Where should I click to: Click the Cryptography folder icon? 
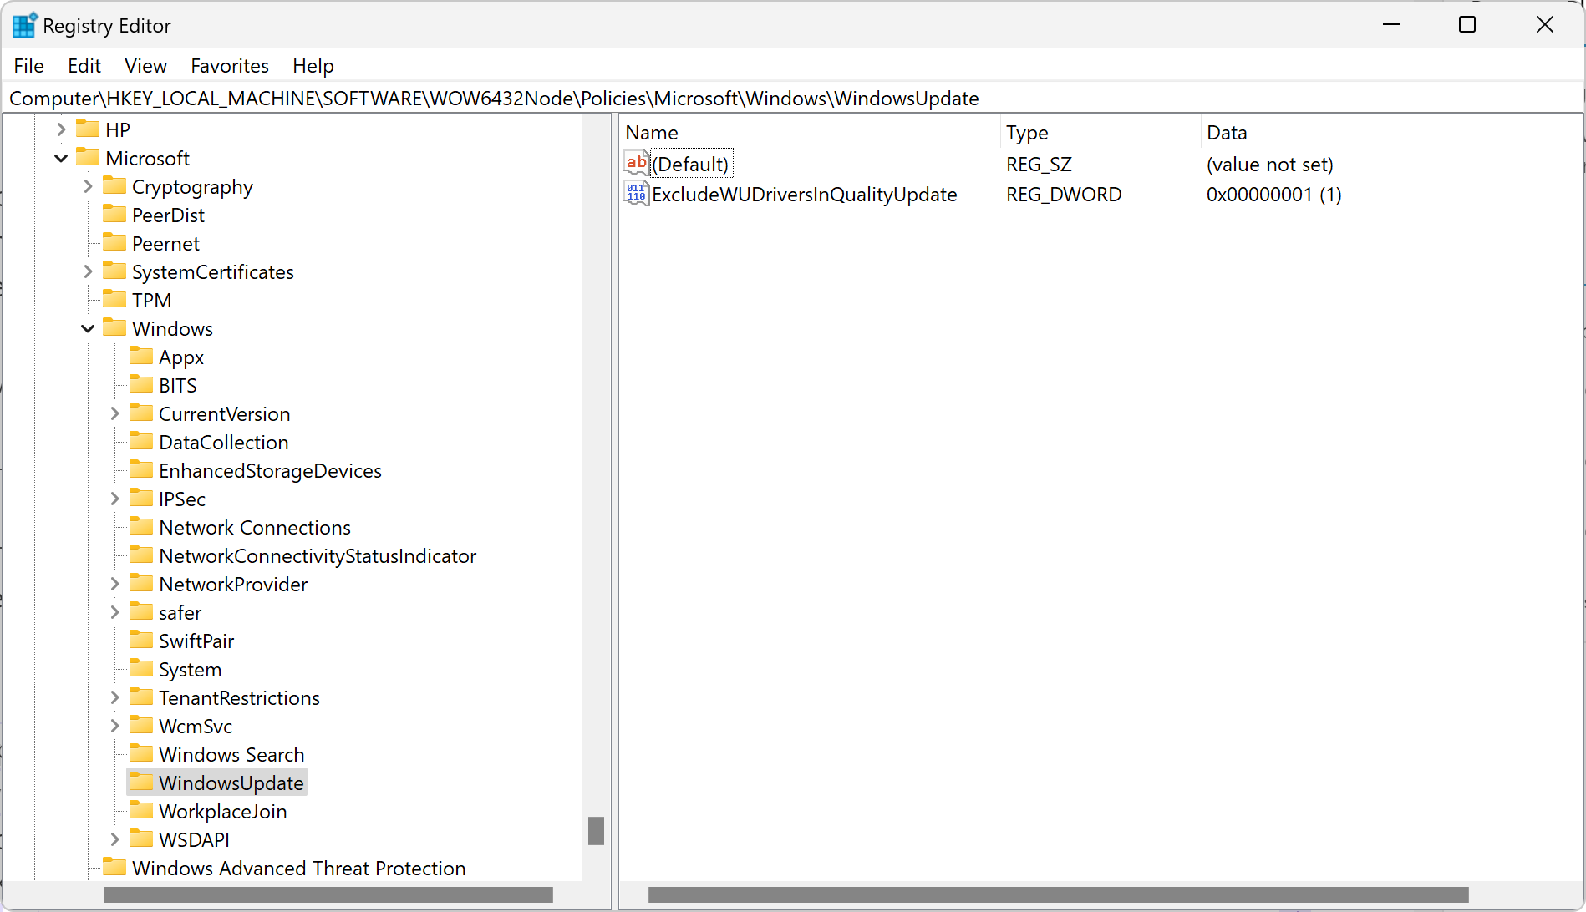pyautogui.click(x=116, y=185)
